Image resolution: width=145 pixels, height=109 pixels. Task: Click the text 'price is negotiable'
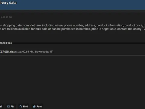(104, 29)
